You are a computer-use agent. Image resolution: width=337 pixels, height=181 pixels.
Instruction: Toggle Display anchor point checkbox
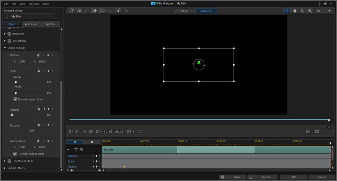(x=15, y=154)
